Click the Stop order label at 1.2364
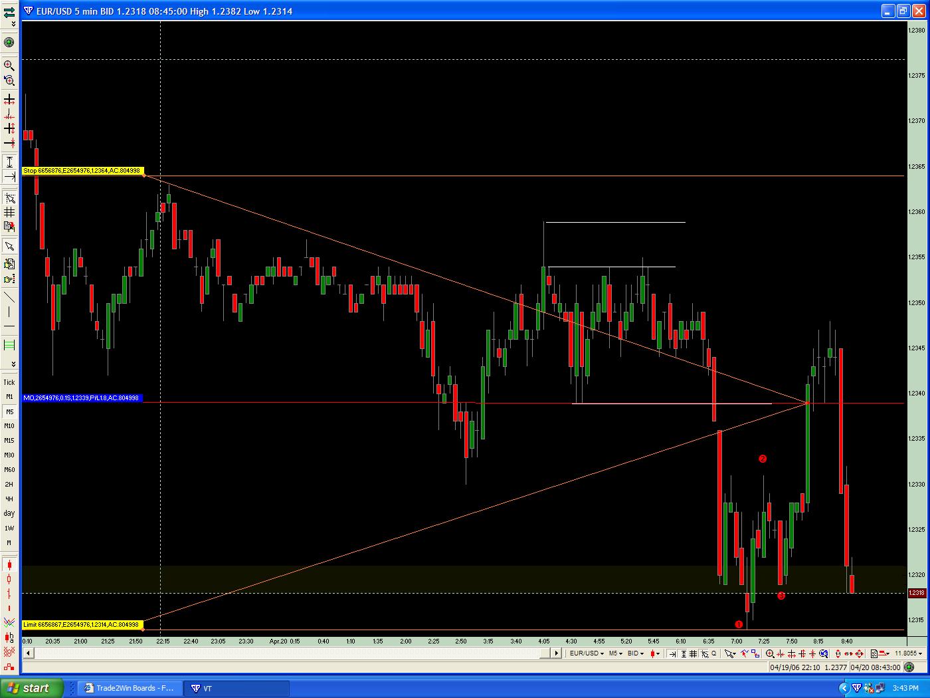 (82, 171)
